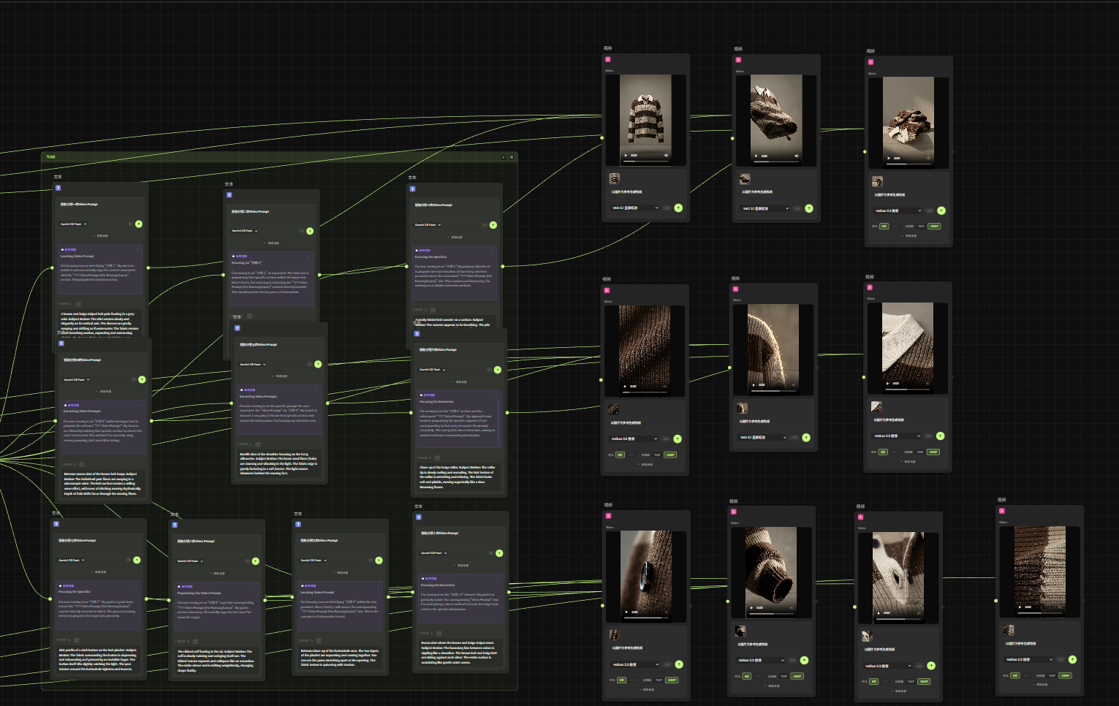Open Hailuo model dropdown on folded sweater node
Screen dimensions: 1119x706
tap(898, 210)
